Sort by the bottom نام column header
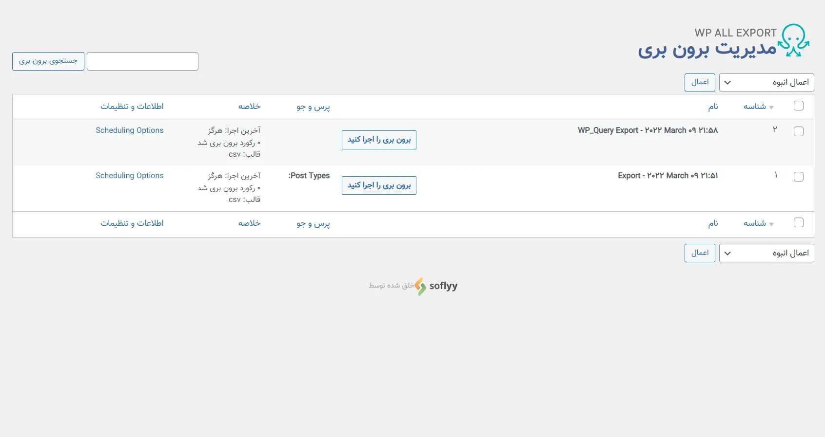Viewport: 825px width, 437px height. click(713, 223)
